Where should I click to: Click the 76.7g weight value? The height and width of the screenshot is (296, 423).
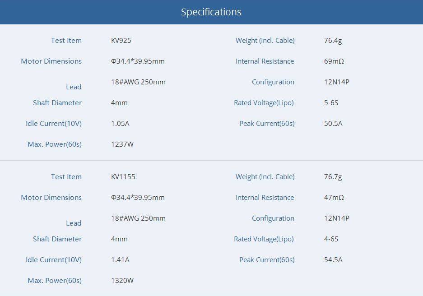pyautogui.click(x=333, y=177)
